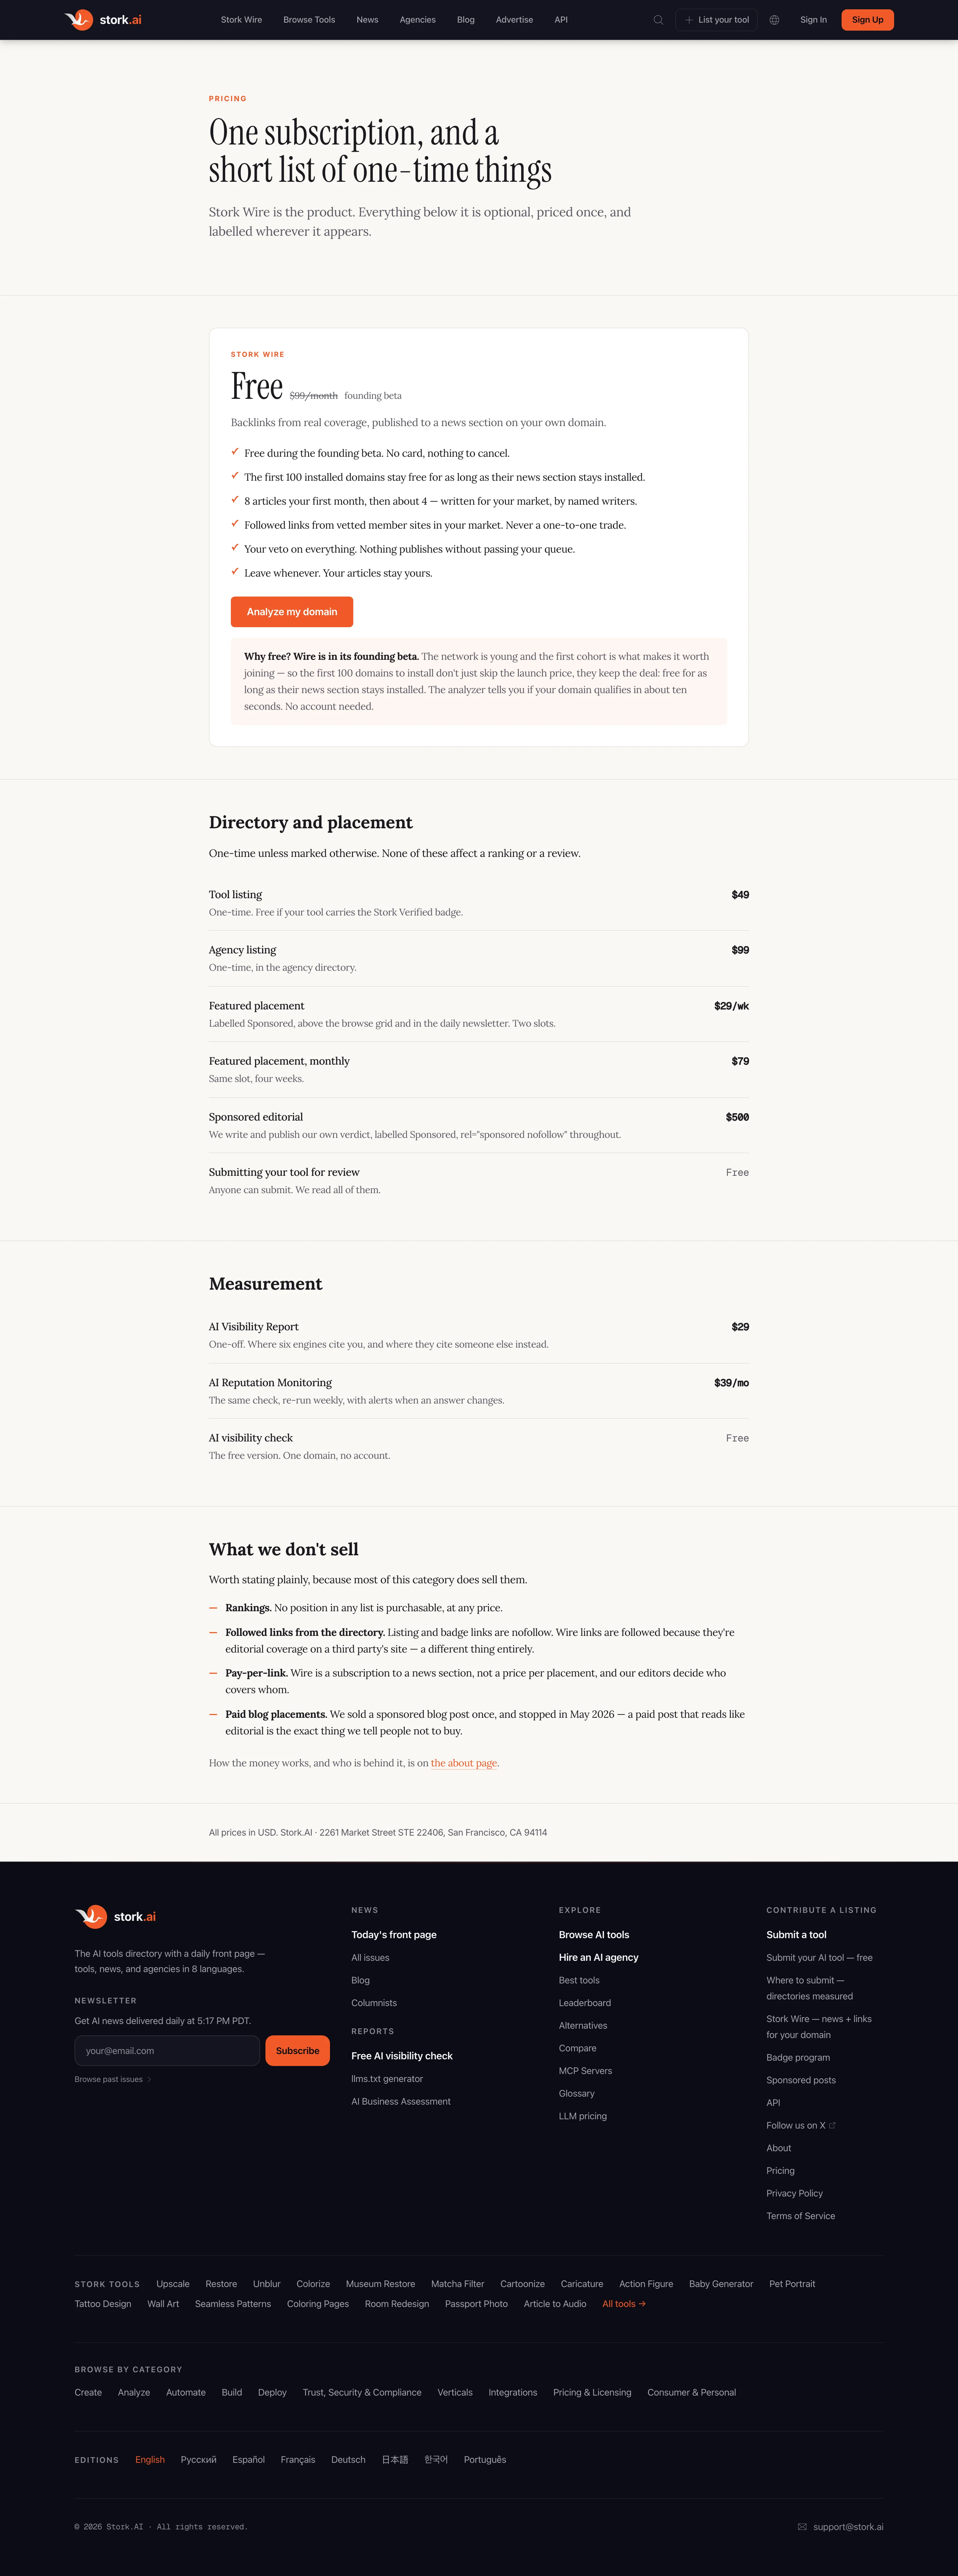Focus the your@email.com newsletter field
Viewport: 958px width, 2576px height.
coord(167,2050)
